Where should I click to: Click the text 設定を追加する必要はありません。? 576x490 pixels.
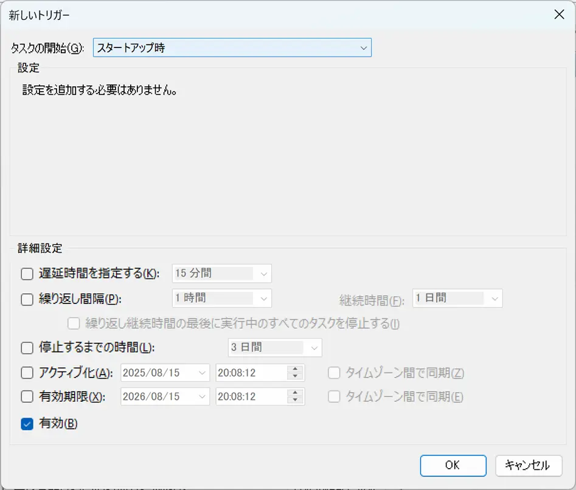(x=100, y=90)
